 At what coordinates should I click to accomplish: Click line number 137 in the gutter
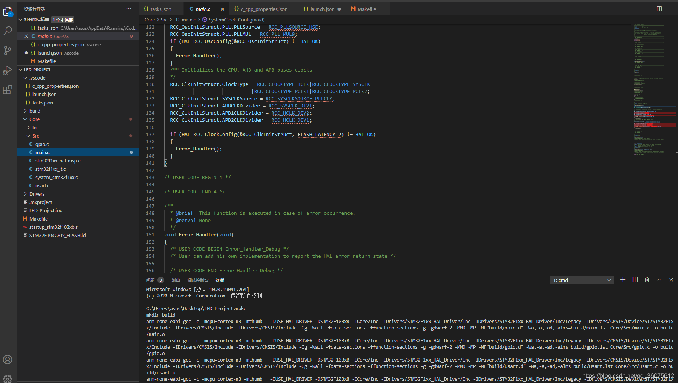tap(150, 135)
